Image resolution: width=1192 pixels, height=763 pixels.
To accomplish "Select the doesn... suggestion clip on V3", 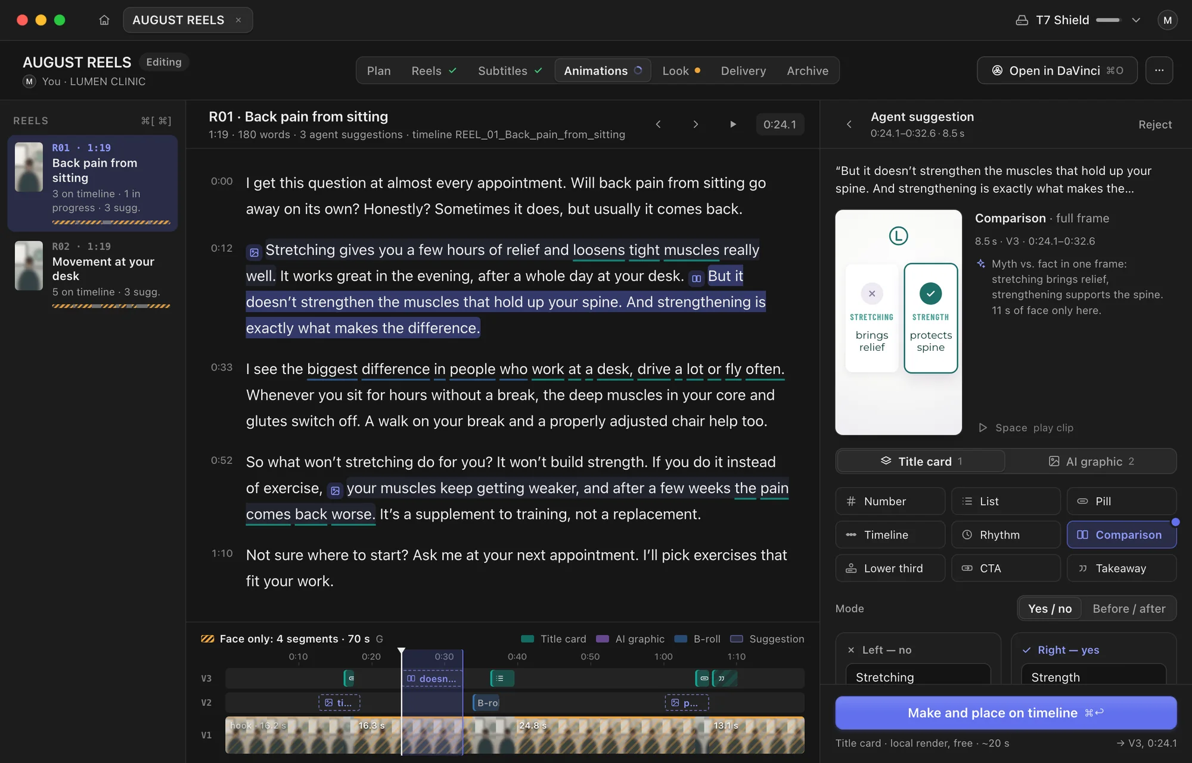I will (432, 678).
